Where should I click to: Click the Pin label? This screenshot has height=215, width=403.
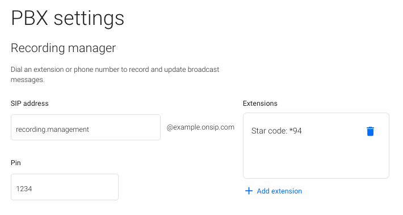pyautogui.click(x=16, y=163)
